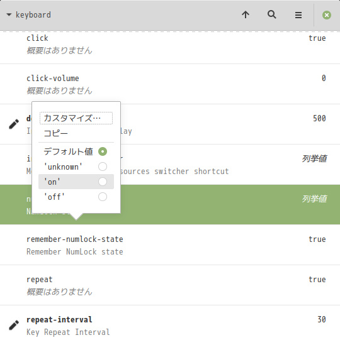Click the Key Repeat Interval description
This screenshot has height=345, width=340.
click(68, 332)
